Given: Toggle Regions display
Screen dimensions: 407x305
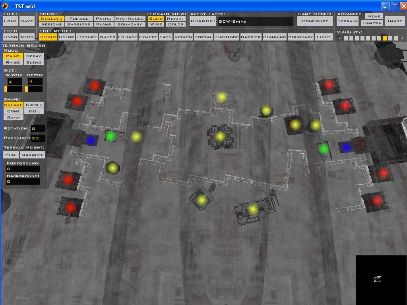Looking at the screenshot, I should pyautogui.click(x=52, y=24).
